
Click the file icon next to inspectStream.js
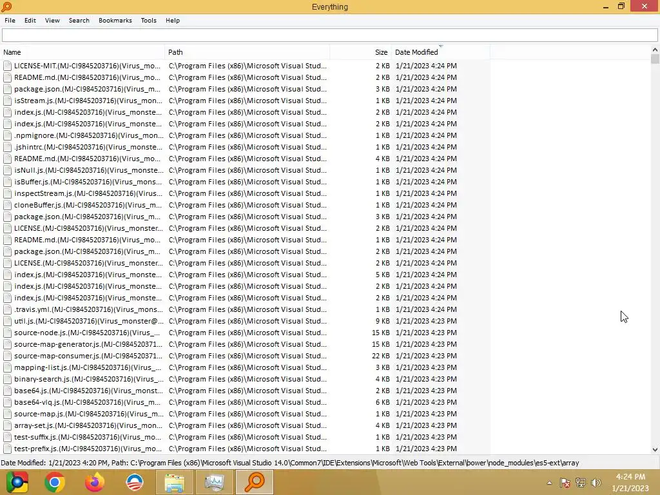pyautogui.click(x=7, y=193)
